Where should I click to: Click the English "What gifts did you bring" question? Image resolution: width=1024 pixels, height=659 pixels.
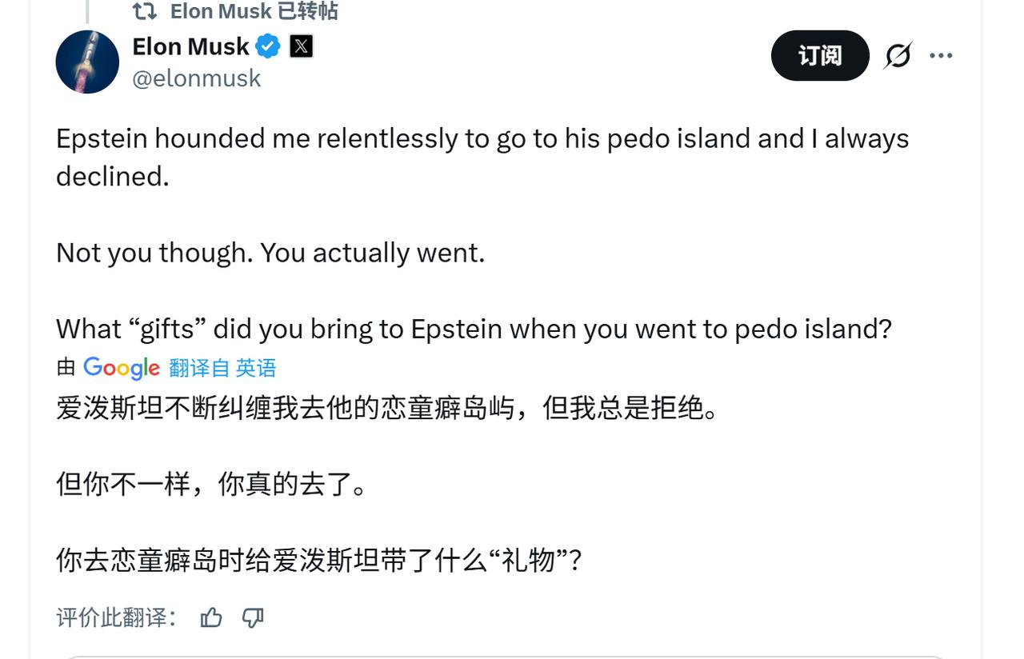click(474, 329)
